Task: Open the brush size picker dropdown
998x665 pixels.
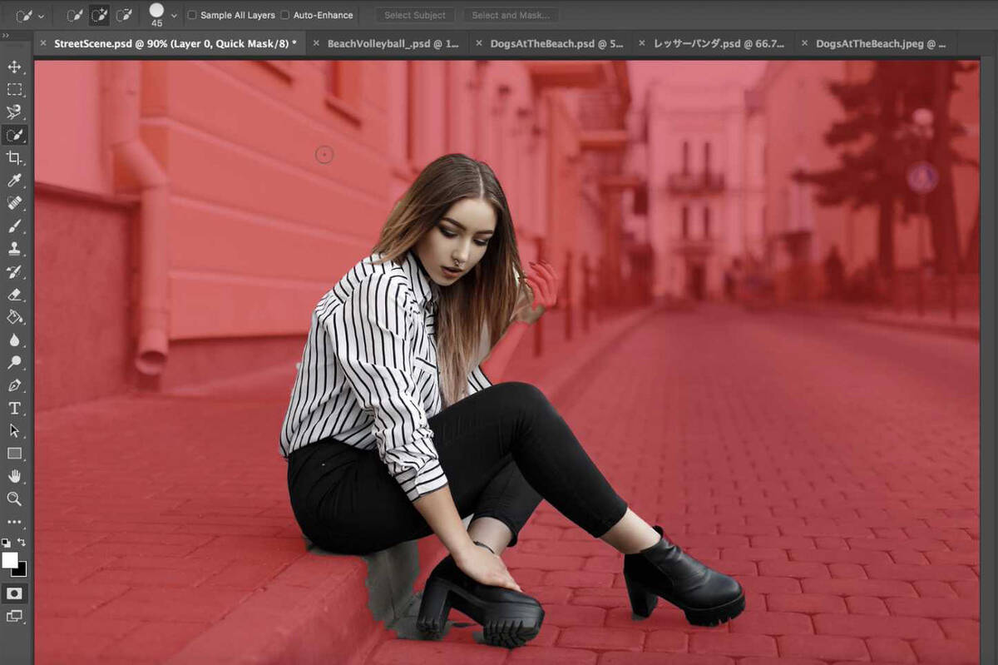Action: tap(173, 15)
